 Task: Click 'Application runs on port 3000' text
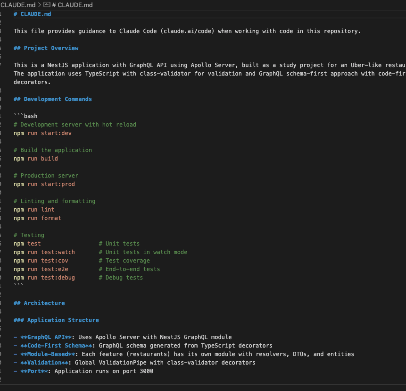(x=104, y=371)
